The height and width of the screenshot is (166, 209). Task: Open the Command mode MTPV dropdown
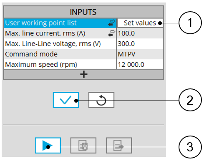tap(140, 54)
